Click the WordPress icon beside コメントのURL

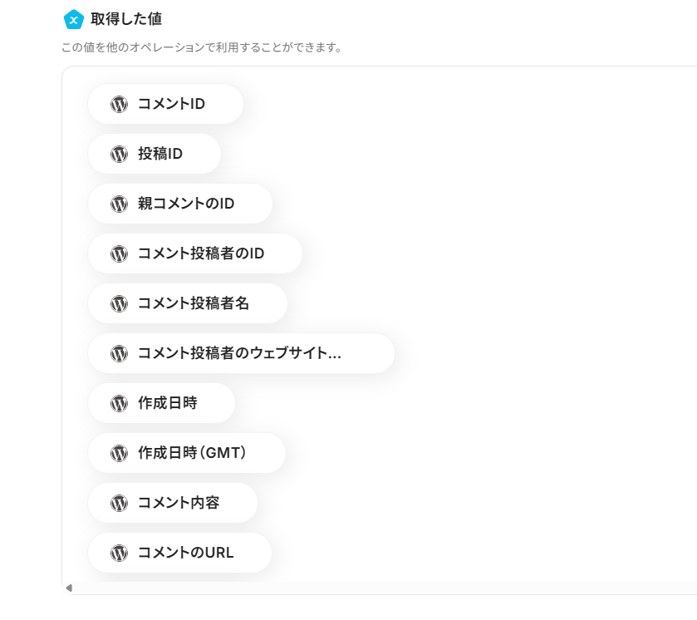pos(119,553)
